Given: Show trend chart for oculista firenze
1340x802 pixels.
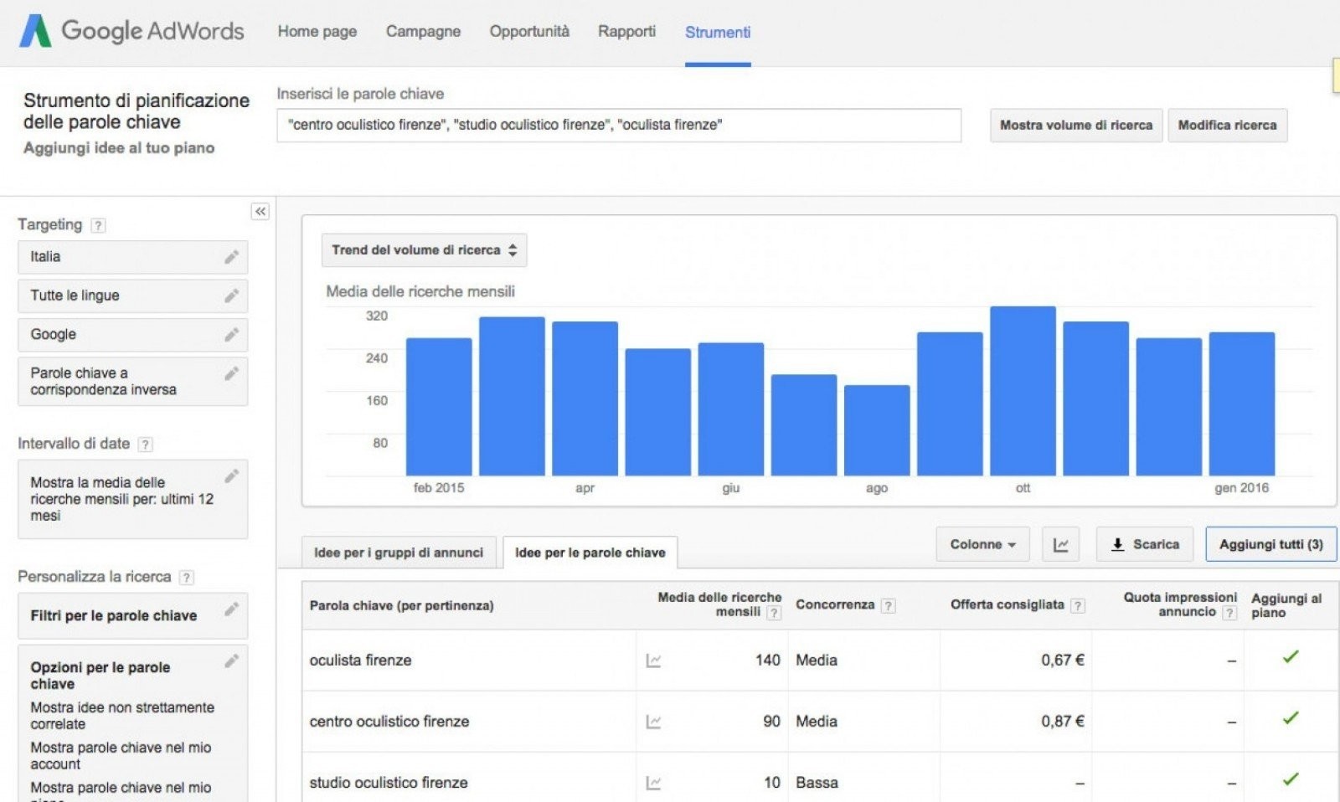Looking at the screenshot, I should pos(654,661).
